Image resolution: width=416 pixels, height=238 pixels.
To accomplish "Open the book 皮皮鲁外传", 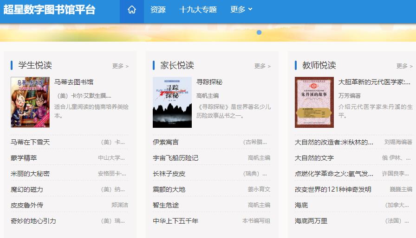I will (x=27, y=205).
